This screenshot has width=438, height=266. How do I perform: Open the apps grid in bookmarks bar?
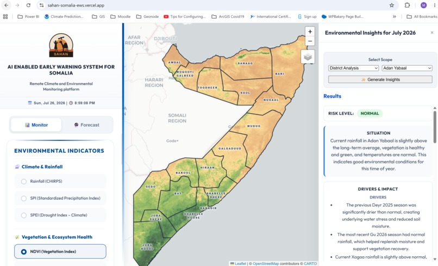[5, 16]
